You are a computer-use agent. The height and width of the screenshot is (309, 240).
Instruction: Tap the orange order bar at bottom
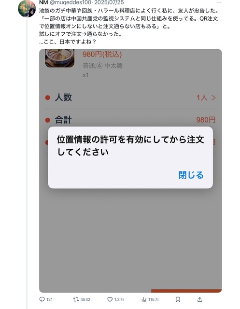[186, 291]
